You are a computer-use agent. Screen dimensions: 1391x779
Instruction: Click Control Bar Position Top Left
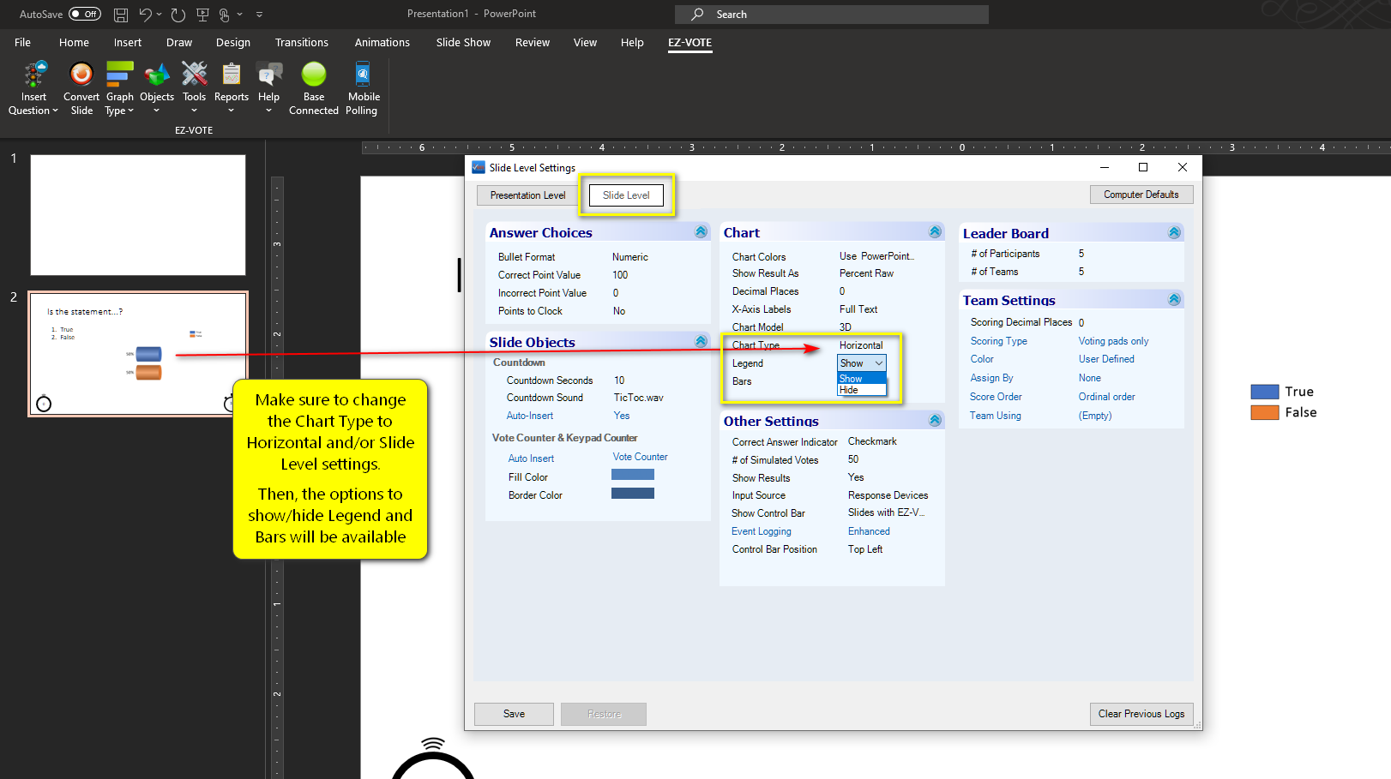(x=865, y=549)
